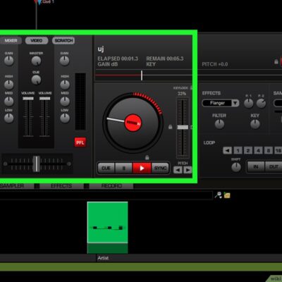Click the right MED equalizer knob
Screen dimensions: 282x282
click(x=65, y=102)
